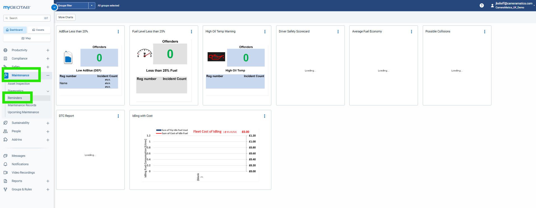Open the AdBlue Less than 20% options menu
The height and width of the screenshot is (208, 536).
tap(118, 32)
